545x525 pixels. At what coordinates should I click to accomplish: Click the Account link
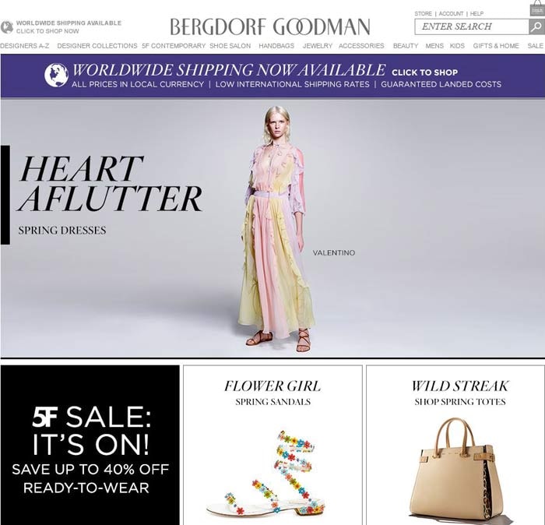coord(451,13)
